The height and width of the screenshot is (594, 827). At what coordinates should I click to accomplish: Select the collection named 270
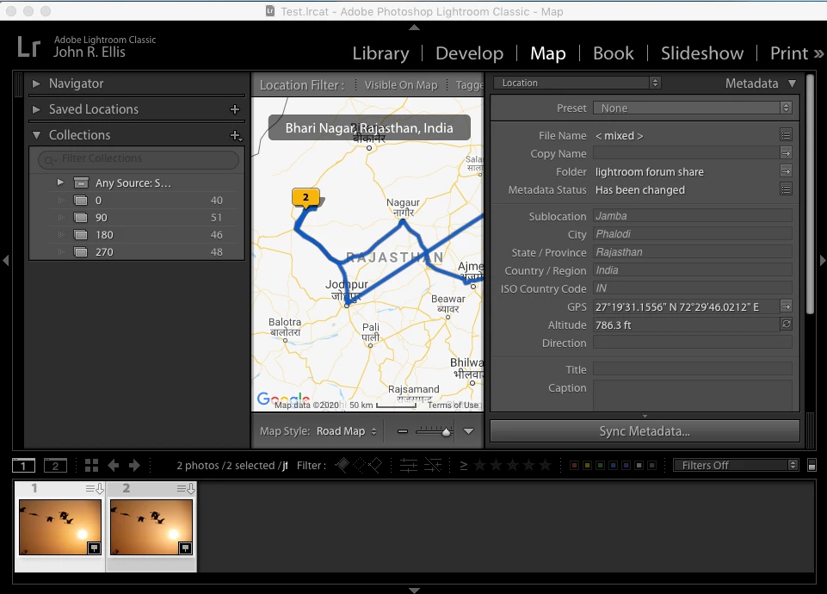(x=137, y=252)
